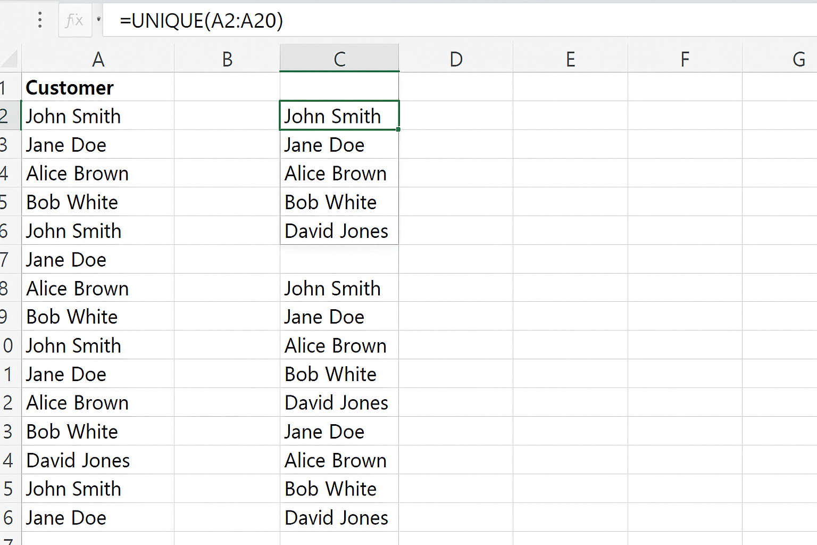817x545 pixels.
Task: Select Alice Brown in column C row 10
Action: tap(339, 345)
